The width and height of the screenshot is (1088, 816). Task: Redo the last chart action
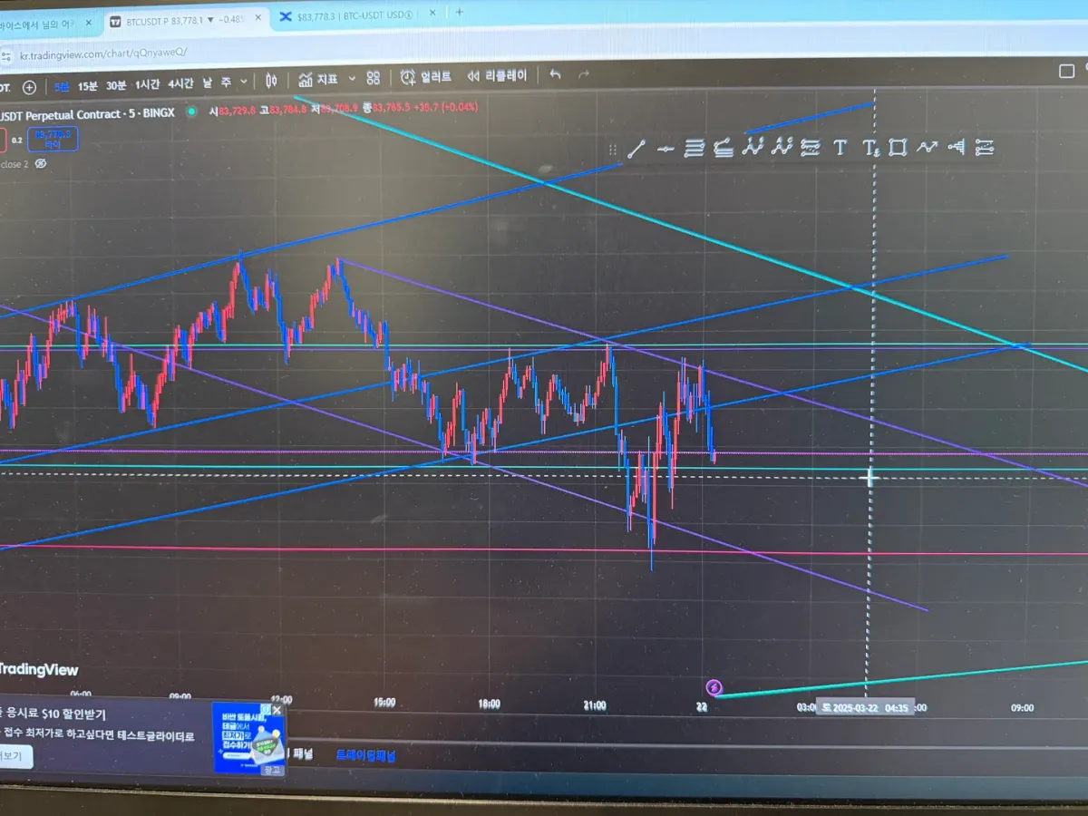click(585, 74)
